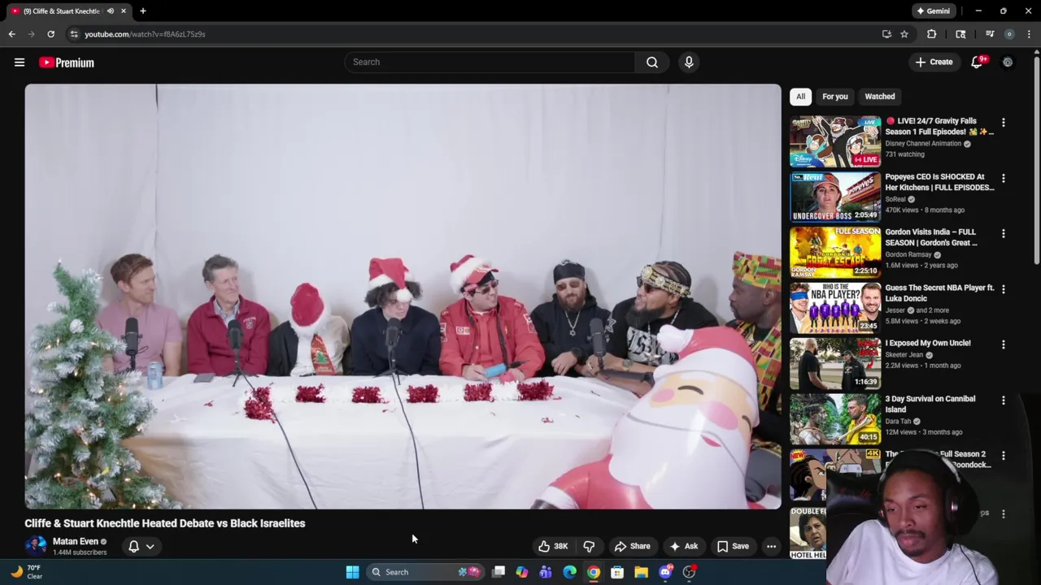Save the video to a playlist

click(732, 546)
